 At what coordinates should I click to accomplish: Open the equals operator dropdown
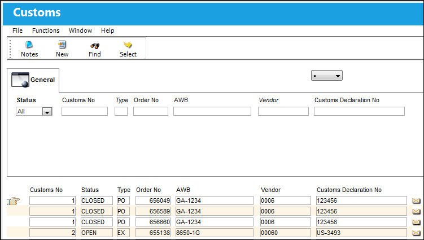point(327,76)
